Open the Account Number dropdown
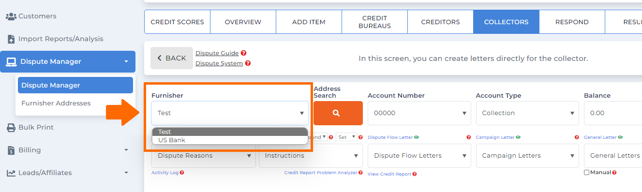Screen dimensions: 642x192 pos(419,113)
